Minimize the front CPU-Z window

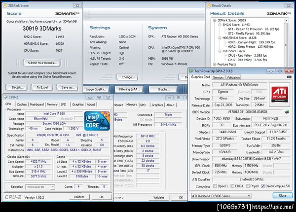[x=90, y=97]
